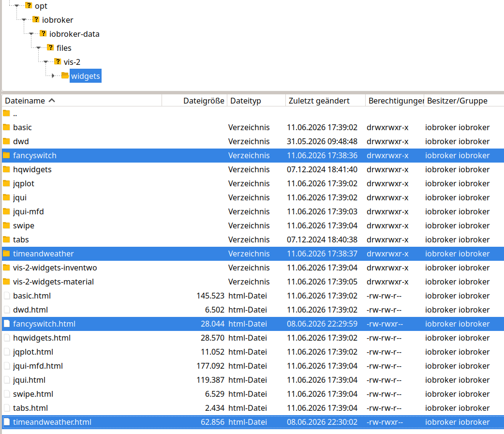Select the vis-2-widgets-material directory name
Viewport: 504px width, 434px height.
click(x=53, y=282)
